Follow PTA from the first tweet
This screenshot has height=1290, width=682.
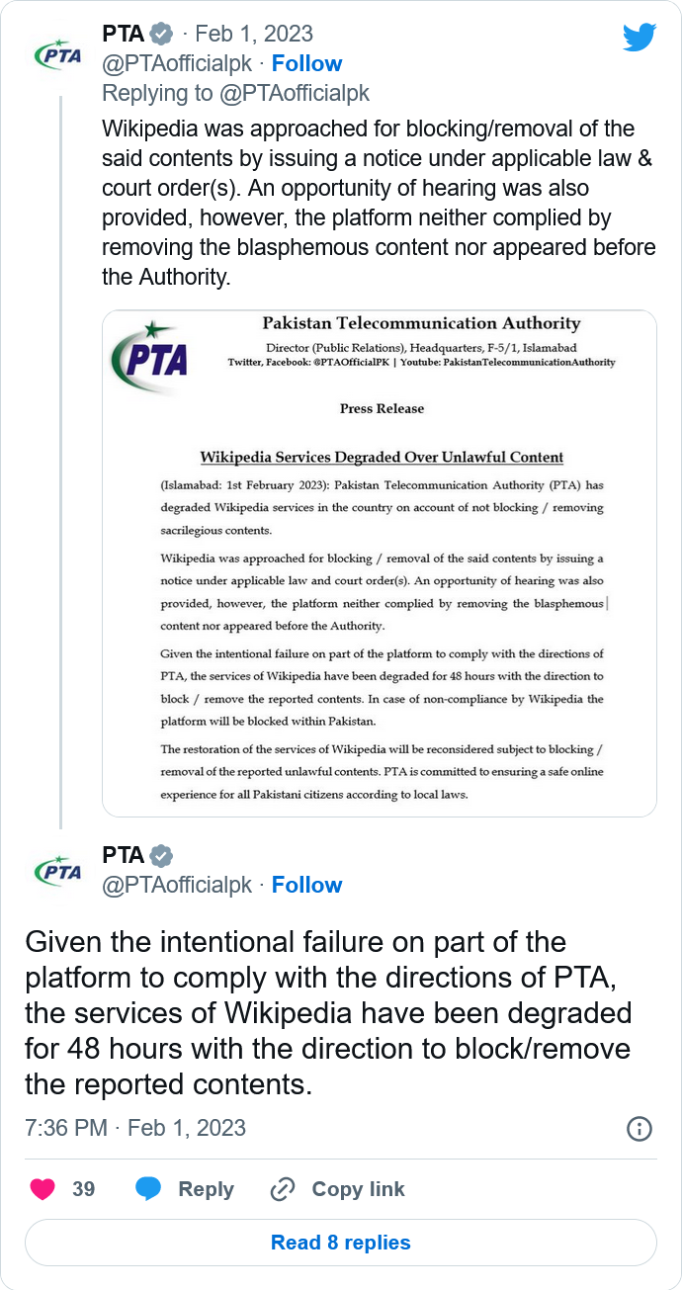point(306,63)
